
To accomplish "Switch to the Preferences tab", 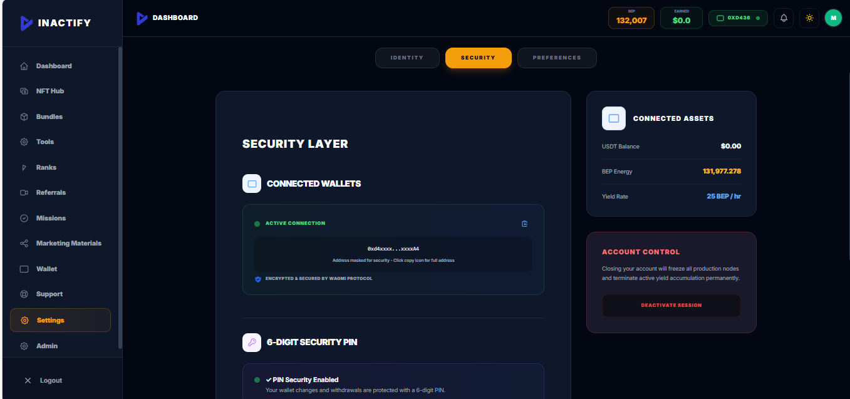I will (x=556, y=58).
